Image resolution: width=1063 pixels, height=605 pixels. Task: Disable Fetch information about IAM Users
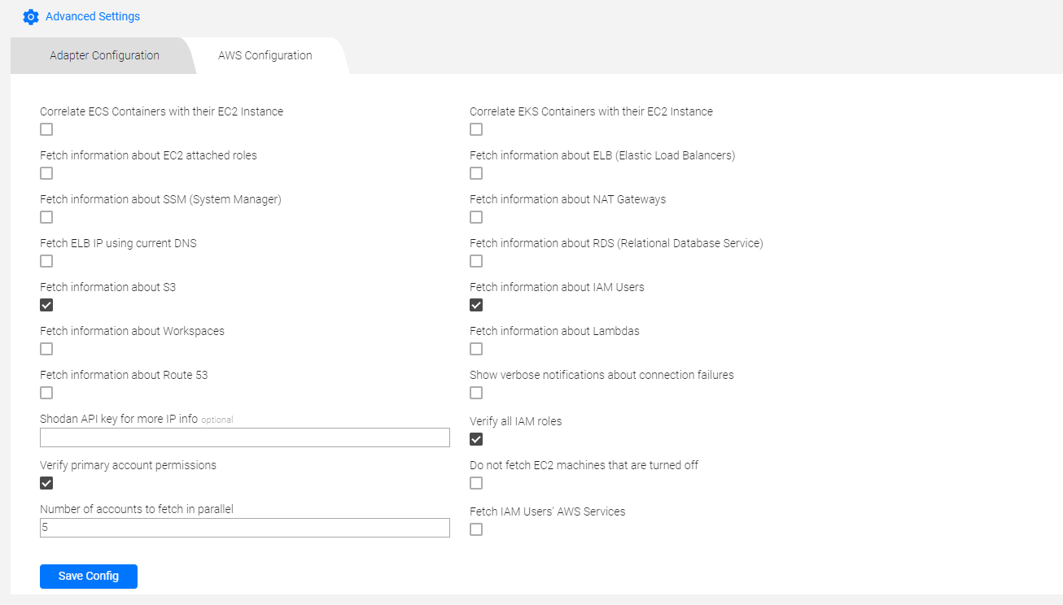click(x=476, y=305)
